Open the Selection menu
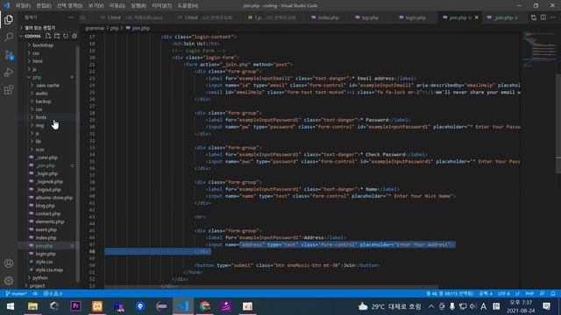The height and width of the screenshot is (315, 561). pos(69,6)
